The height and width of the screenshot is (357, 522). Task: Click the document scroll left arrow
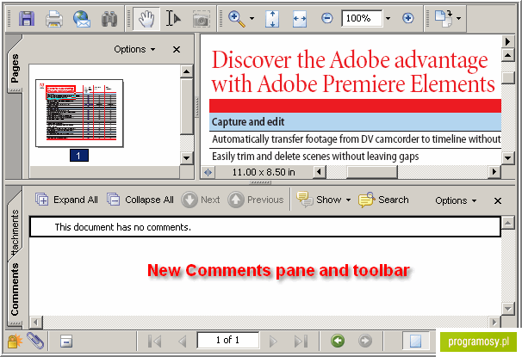(x=320, y=172)
